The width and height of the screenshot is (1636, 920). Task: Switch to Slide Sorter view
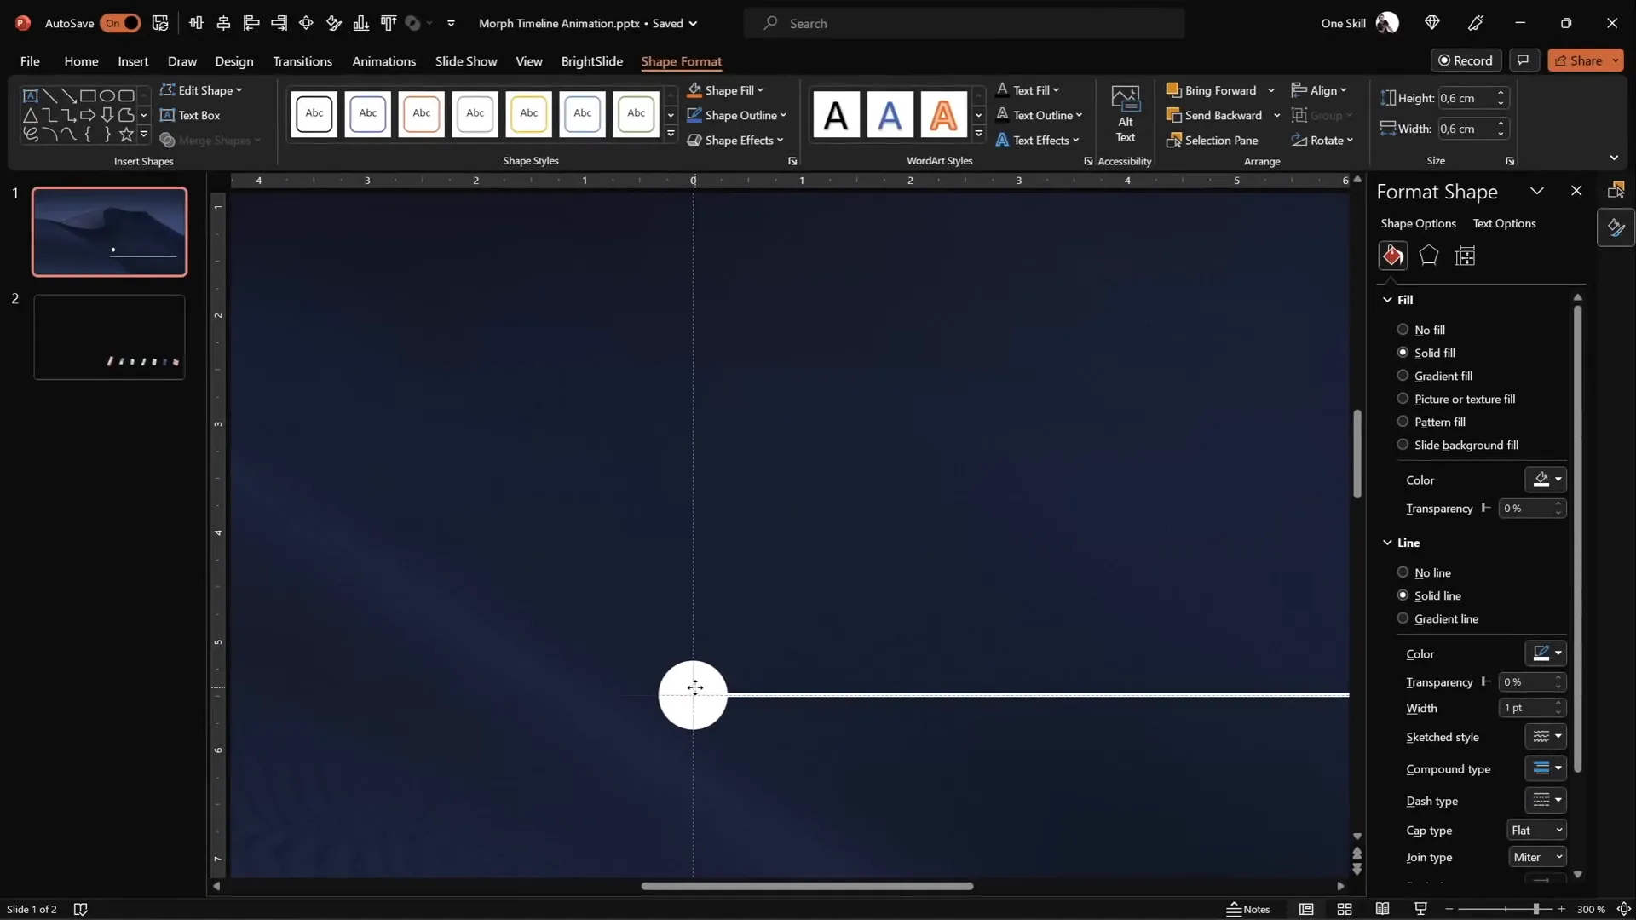tap(1345, 909)
